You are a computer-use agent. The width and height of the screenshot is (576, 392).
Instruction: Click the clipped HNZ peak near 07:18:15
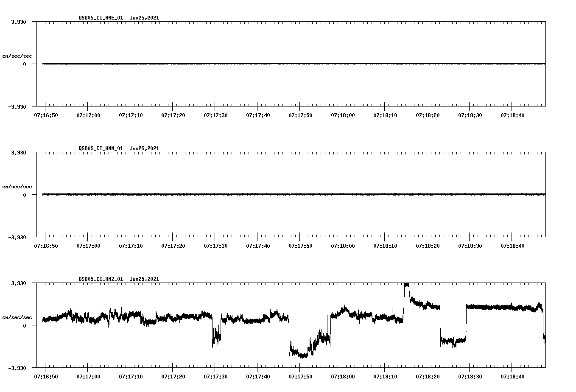(407, 285)
